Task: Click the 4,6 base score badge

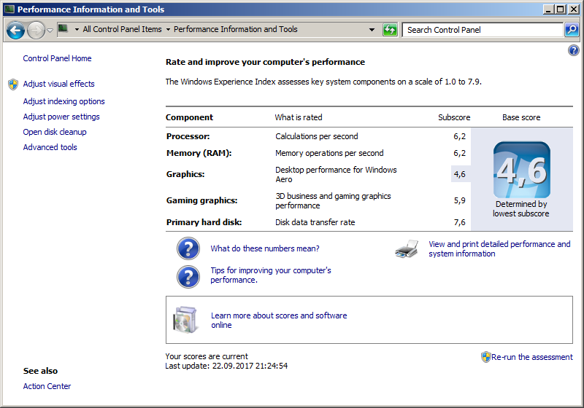Action: [521, 170]
